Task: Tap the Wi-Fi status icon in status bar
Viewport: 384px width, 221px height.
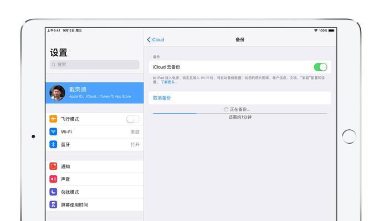Action: pos(316,30)
